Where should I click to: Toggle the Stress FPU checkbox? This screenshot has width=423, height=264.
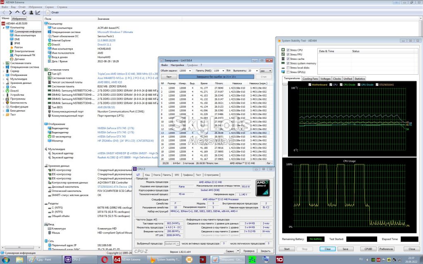(288, 54)
